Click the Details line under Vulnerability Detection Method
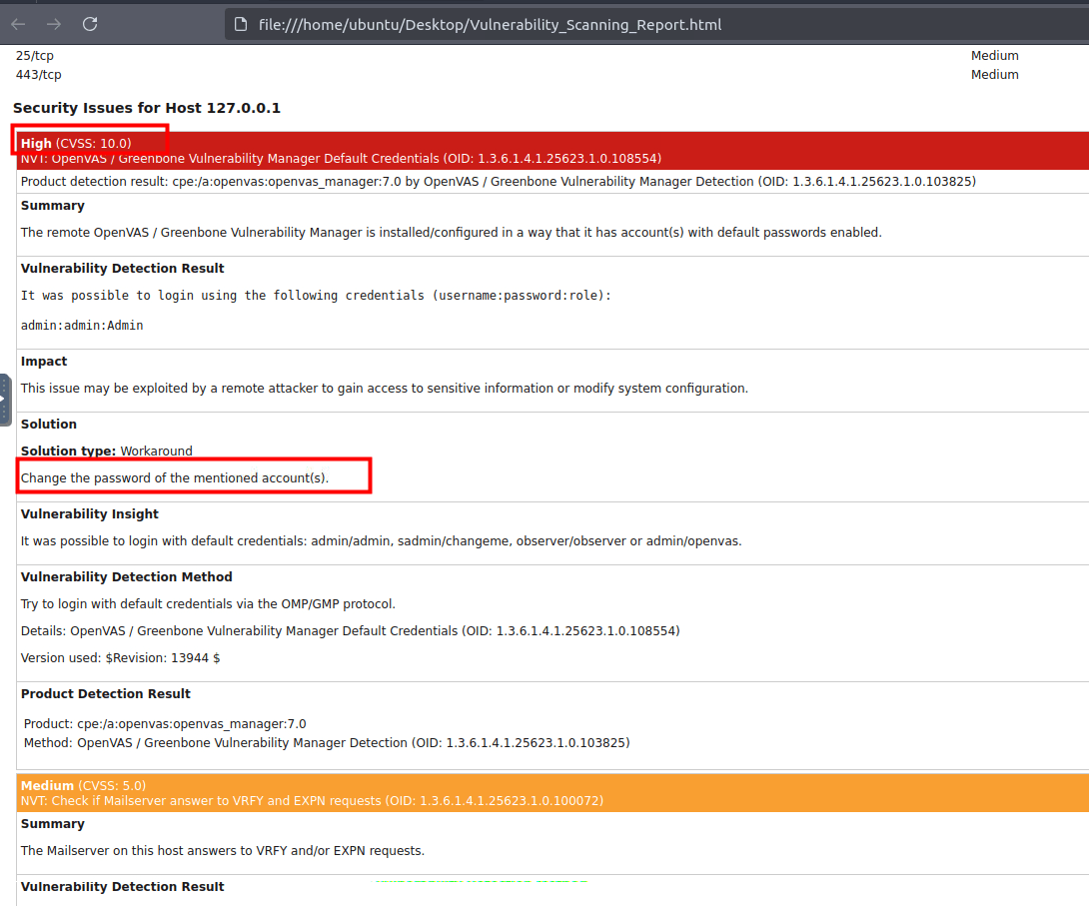Image resolution: width=1089 pixels, height=906 pixels. click(350, 630)
